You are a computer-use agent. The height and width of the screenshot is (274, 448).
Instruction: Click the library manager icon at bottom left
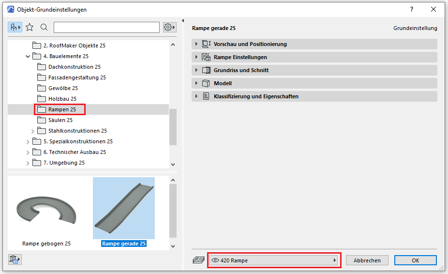15,259
